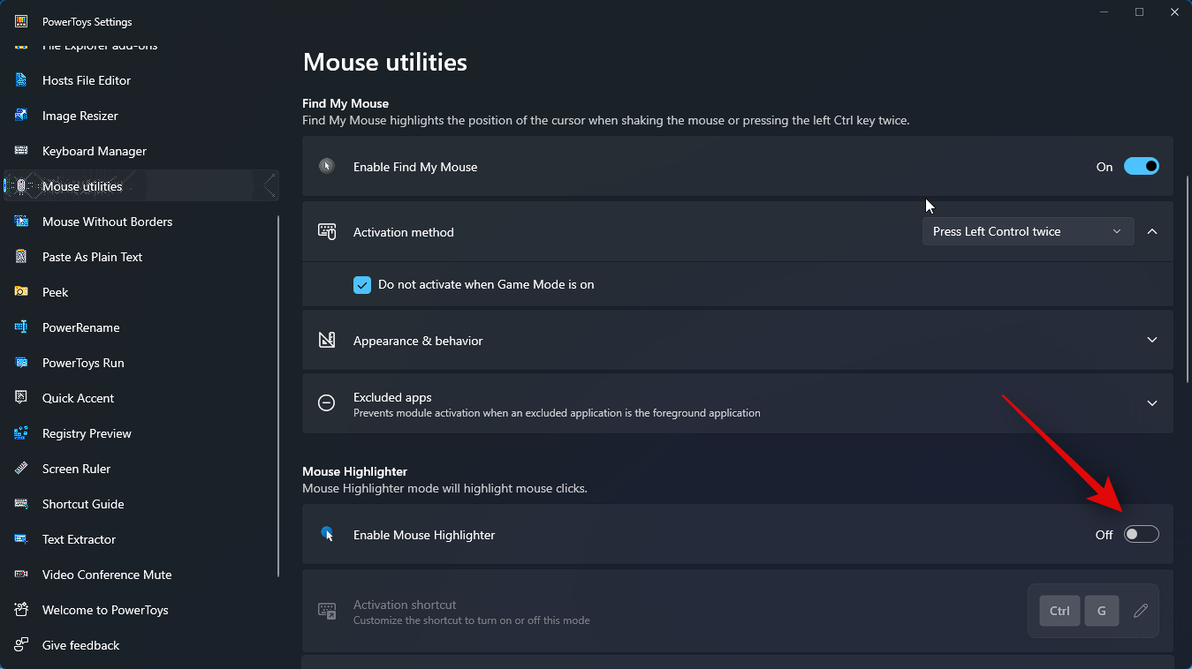Click the Video Conference Mute icon
This screenshot has width=1192, height=669.
point(21,575)
